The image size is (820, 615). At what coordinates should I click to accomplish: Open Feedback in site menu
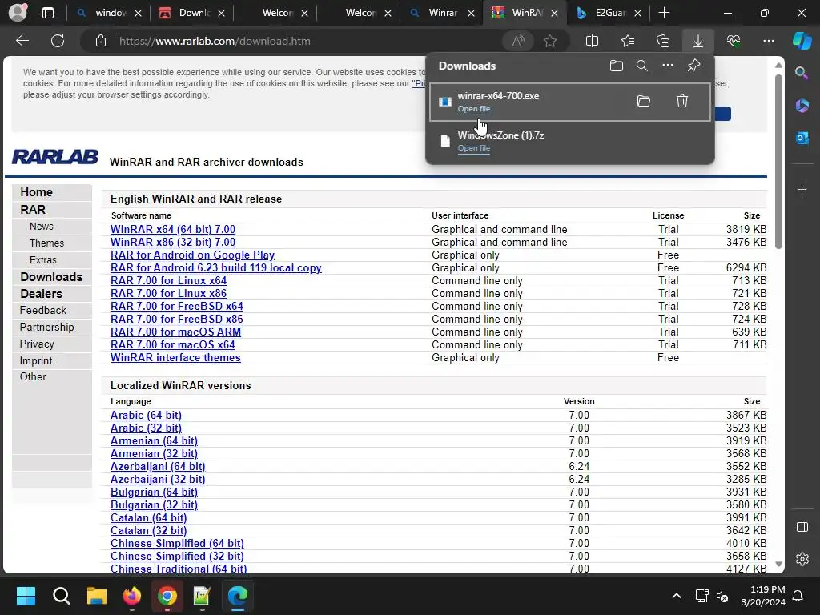click(x=43, y=310)
